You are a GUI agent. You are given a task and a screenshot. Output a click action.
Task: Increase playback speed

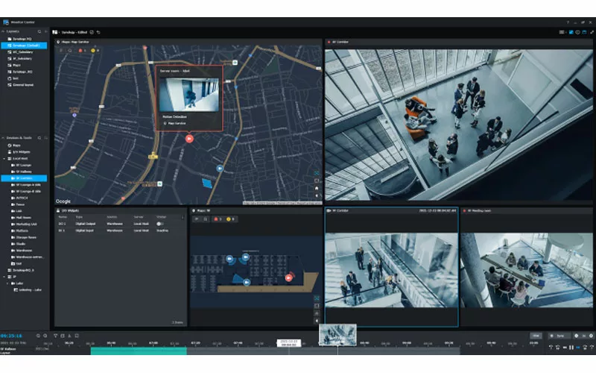(x=591, y=336)
